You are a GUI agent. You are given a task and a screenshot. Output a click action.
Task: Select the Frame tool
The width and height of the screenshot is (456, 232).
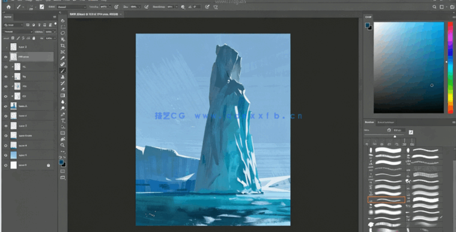(63, 52)
